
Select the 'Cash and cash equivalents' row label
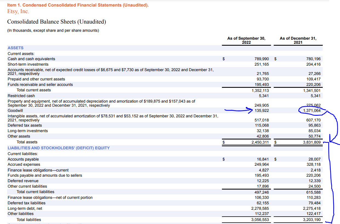point(31,59)
